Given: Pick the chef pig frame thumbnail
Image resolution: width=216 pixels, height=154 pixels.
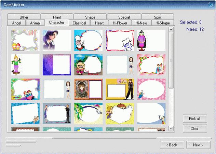Looking at the screenshot, I should tap(88, 40).
